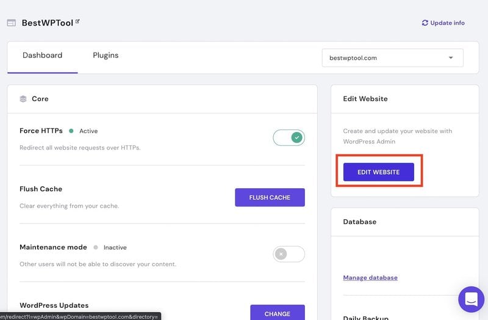The width and height of the screenshot is (488, 320).
Task: Click the Core section heading text
Action: (40, 99)
